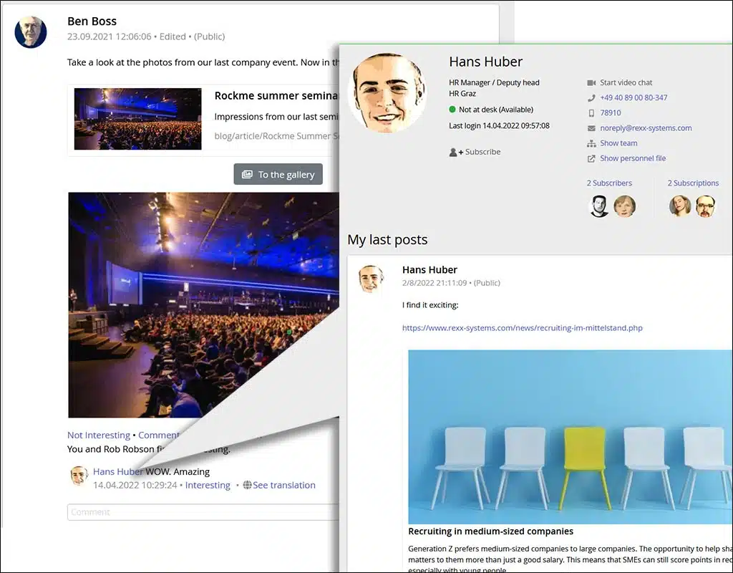Click the video camera icon for video chat
This screenshot has width=733, height=573.
click(x=591, y=82)
